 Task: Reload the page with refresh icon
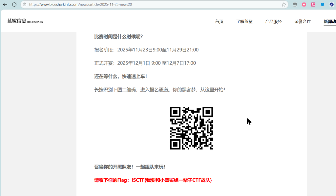(14, 5)
